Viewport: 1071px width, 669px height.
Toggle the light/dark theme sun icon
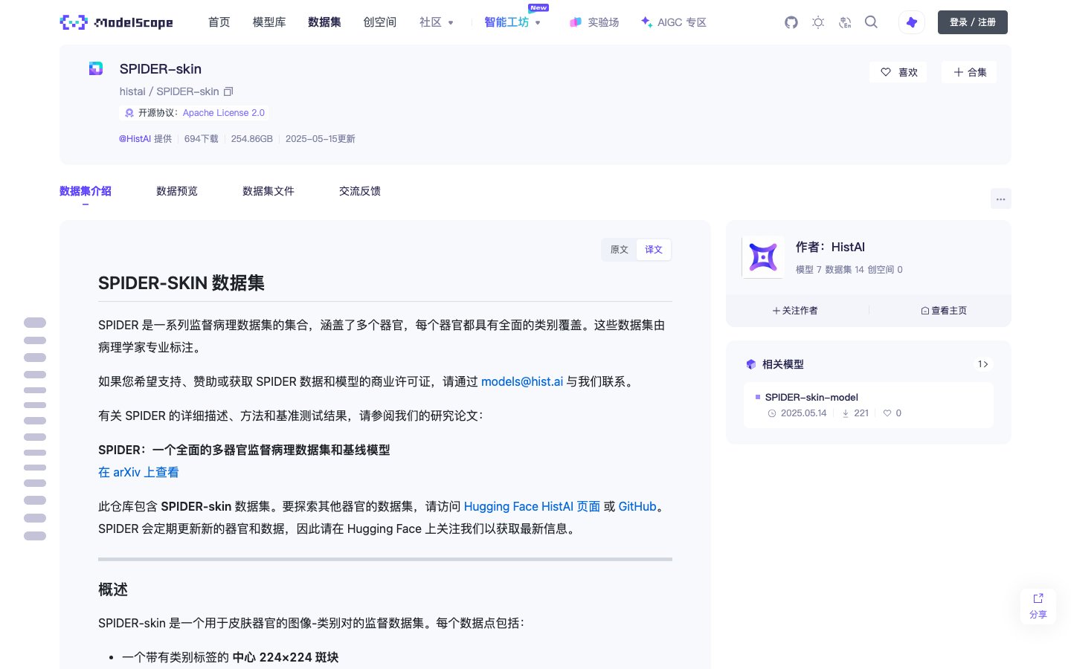tap(818, 22)
